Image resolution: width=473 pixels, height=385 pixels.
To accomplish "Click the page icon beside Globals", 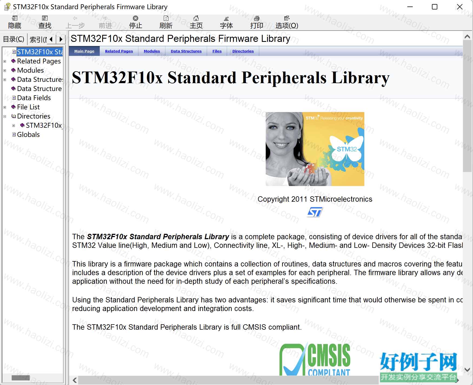I will click(14, 134).
